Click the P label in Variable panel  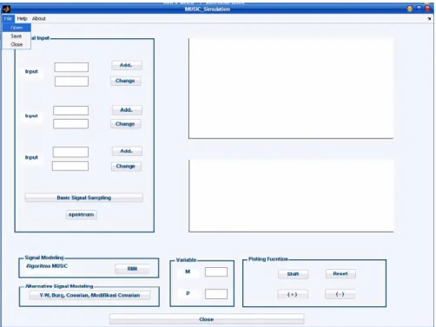click(188, 293)
